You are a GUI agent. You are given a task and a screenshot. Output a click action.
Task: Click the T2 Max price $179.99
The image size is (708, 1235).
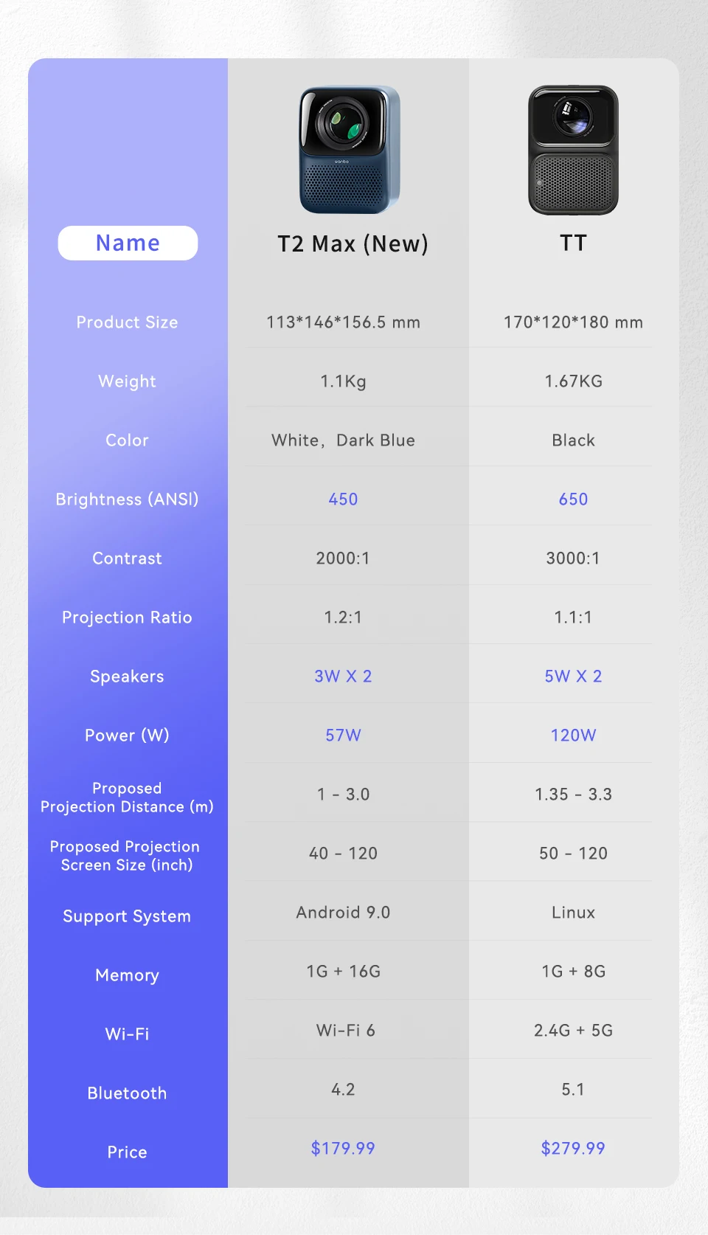343,1148
